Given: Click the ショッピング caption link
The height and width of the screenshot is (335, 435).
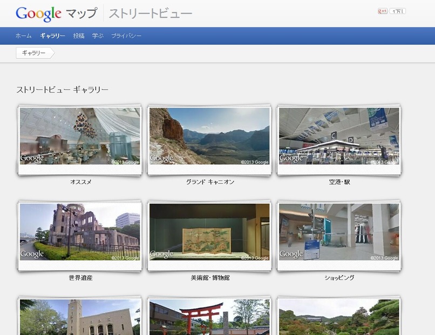Looking at the screenshot, I should coord(339,278).
